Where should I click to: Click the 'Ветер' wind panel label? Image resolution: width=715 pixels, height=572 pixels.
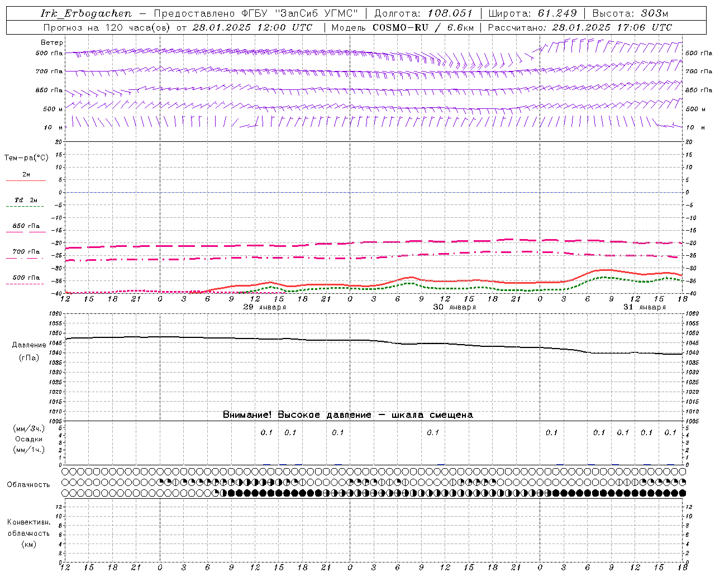coord(52,42)
